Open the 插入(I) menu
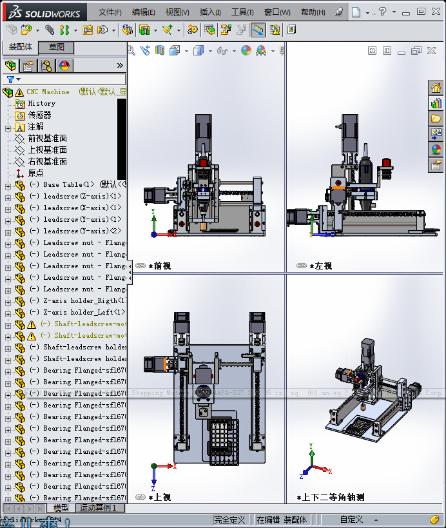This screenshot has width=446, height=528. [210, 12]
